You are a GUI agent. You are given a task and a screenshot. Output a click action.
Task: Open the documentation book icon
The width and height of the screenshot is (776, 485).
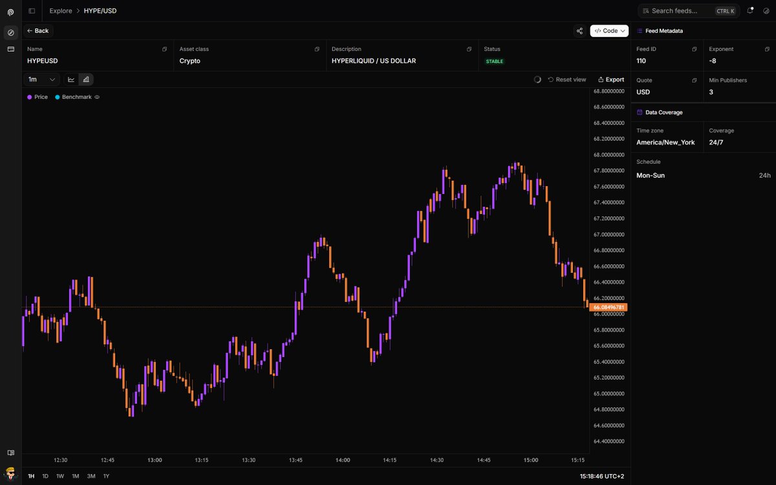pos(10,453)
